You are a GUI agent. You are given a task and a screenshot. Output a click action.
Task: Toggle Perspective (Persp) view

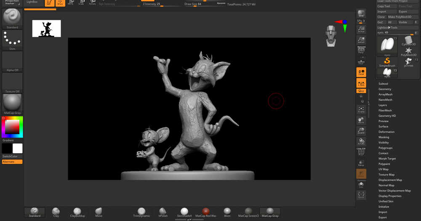pyautogui.click(x=361, y=50)
